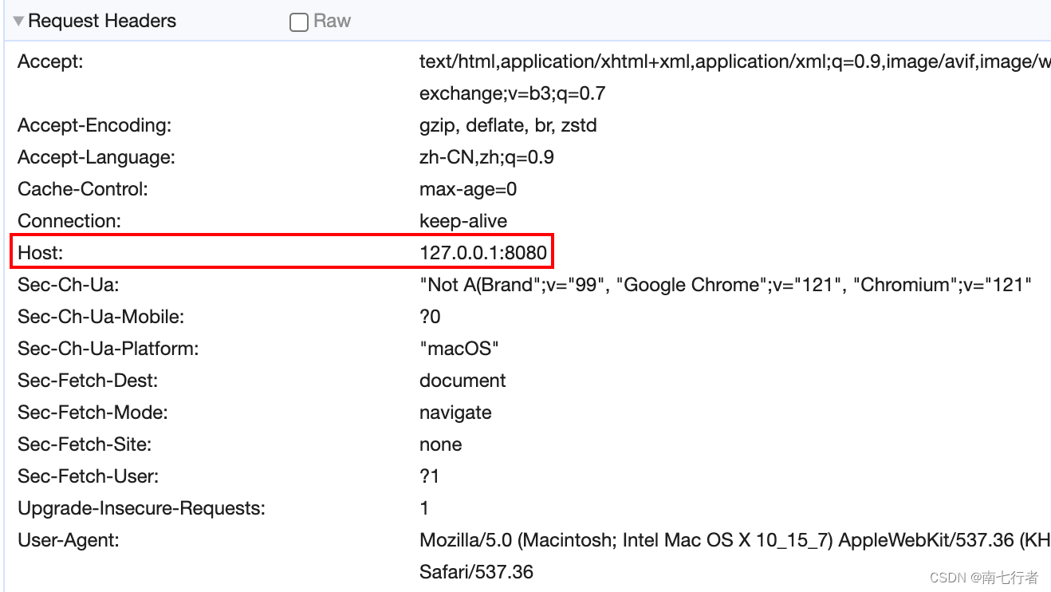Image resolution: width=1051 pixels, height=592 pixels.
Task: Click the "macOS" platform value
Action: (459, 349)
